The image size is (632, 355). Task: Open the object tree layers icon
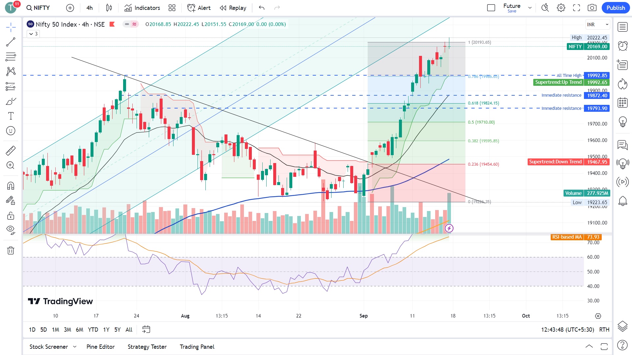coord(622,326)
